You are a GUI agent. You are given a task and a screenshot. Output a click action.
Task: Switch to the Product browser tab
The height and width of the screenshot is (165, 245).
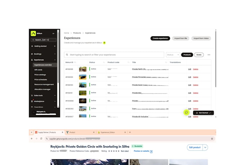click(x=80, y=132)
